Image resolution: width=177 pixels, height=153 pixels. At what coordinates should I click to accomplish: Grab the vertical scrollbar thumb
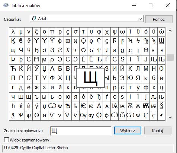(170, 57)
